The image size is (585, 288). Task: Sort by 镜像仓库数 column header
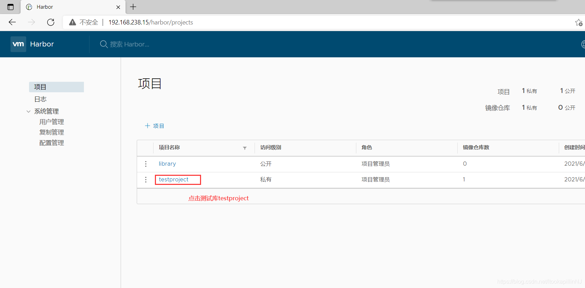click(x=476, y=147)
